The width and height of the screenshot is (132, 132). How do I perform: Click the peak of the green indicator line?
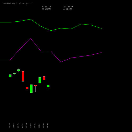[30, 19]
